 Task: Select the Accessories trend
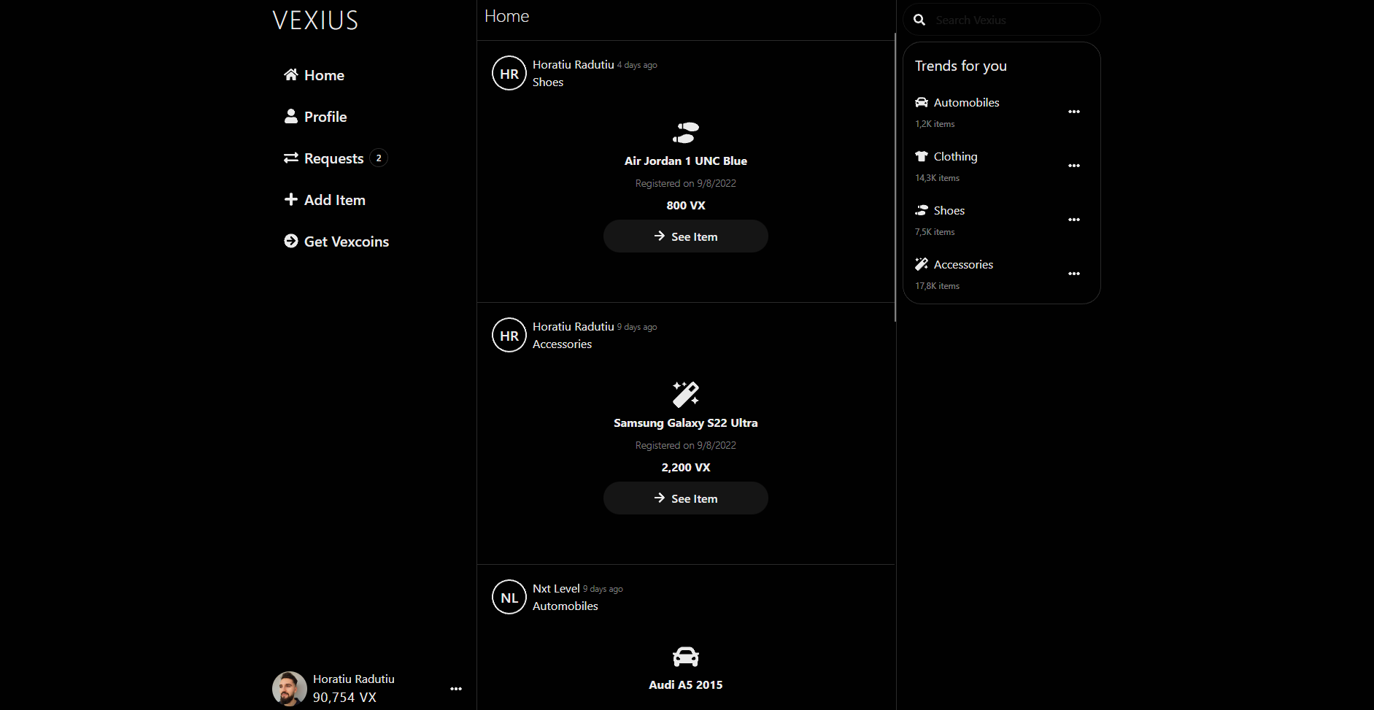click(x=963, y=264)
